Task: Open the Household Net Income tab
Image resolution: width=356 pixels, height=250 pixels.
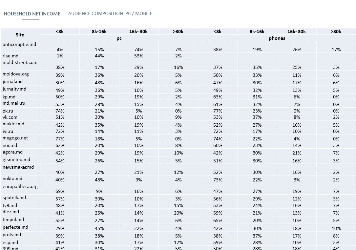Action: tap(32, 14)
